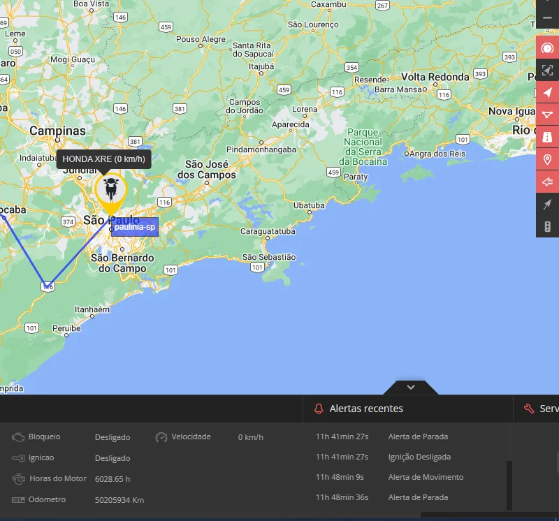Click the paulinia-sp geofence label
This screenshot has width=559, height=521.
[x=135, y=227]
